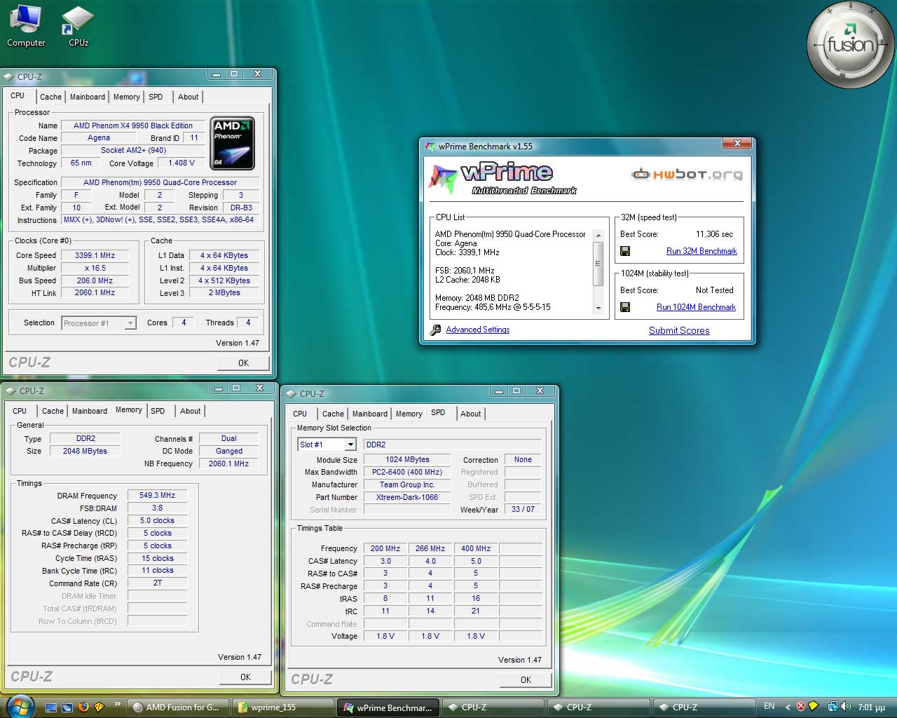Click the CPU List scrollbar thumb in wPrime

pos(598,264)
